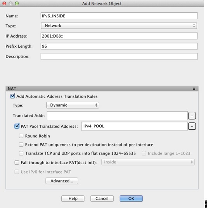208x208 pixels.
Task: Open Help for this dialog
Action: coord(73,198)
